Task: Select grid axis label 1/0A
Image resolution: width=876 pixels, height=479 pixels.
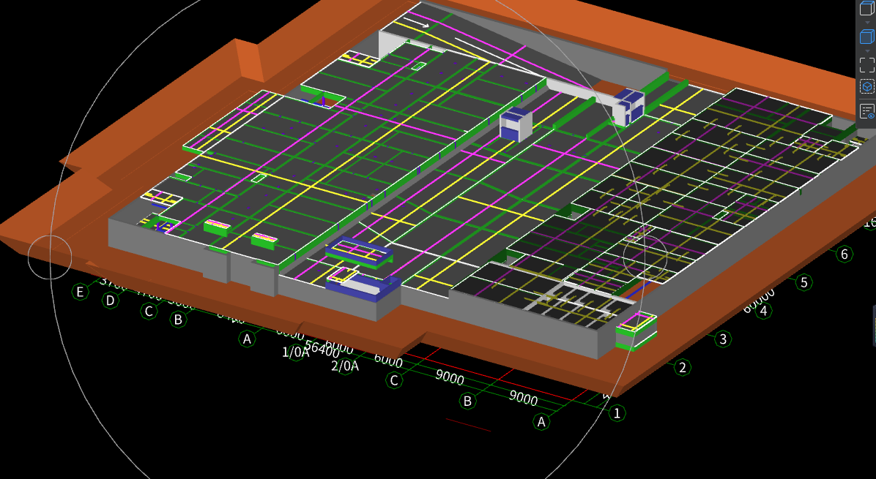Action: point(295,352)
